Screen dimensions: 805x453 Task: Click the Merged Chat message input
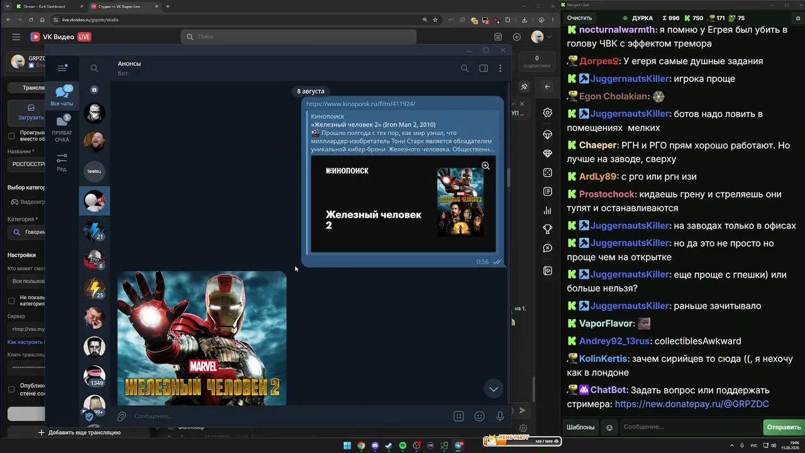690,427
